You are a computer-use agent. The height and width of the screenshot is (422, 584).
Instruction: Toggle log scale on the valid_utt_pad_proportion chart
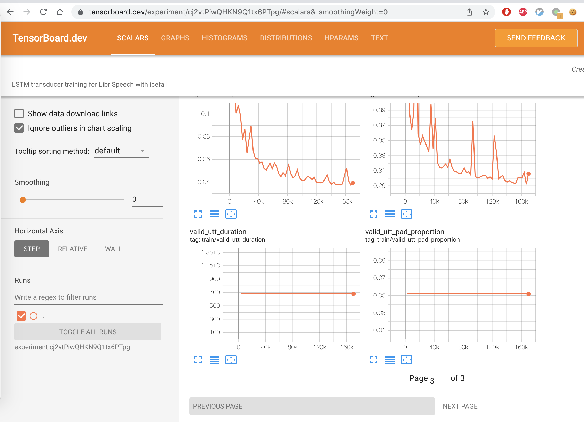coord(390,360)
